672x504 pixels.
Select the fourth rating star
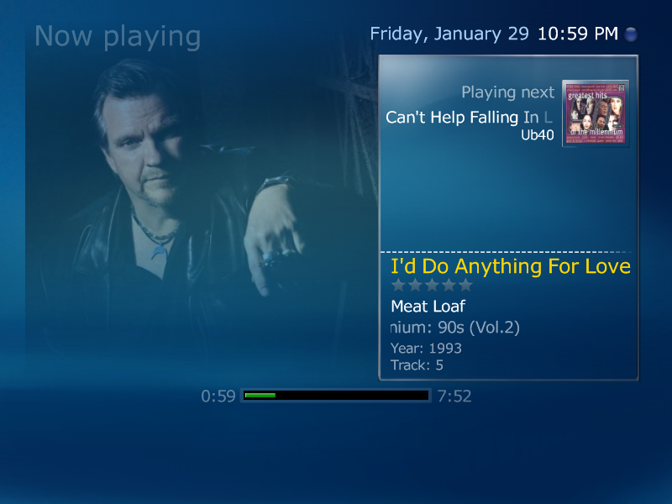[x=449, y=285]
